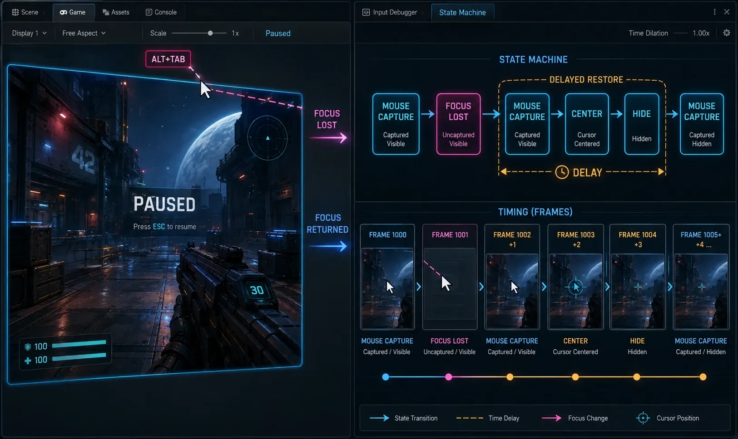The height and width of the screenshot is (439, 738).
Task: Open the State Machine settings gear
Action: [727, 33]
